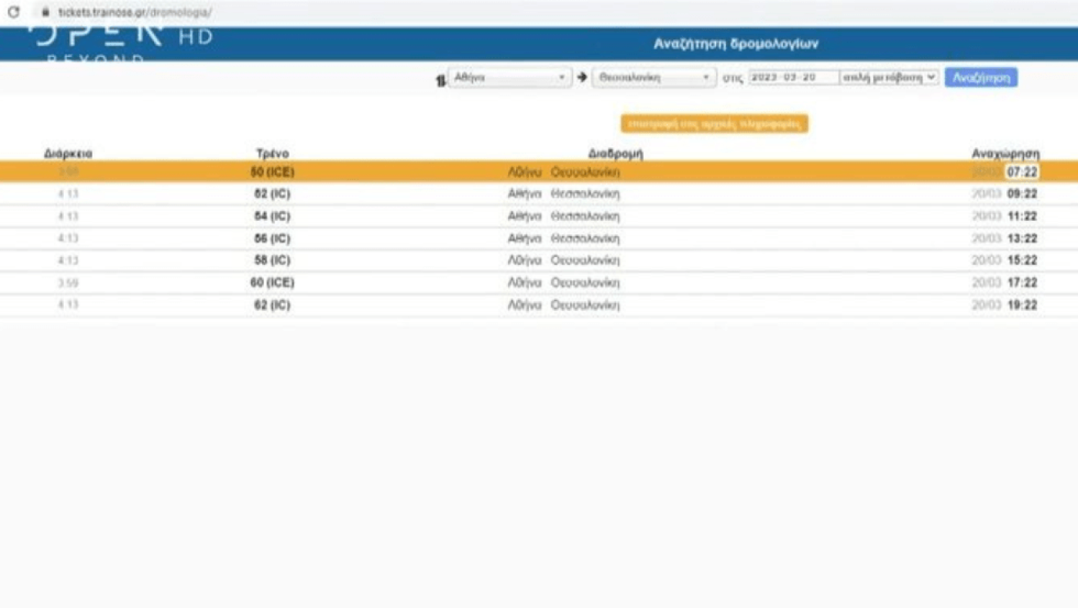Select train 60 (ICE) entry
This screenshot has height=608, width=1078.
click(273, 282)
